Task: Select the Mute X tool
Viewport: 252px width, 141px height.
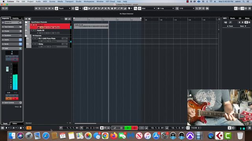Action: pyautogui.click(x=106, y=8)
